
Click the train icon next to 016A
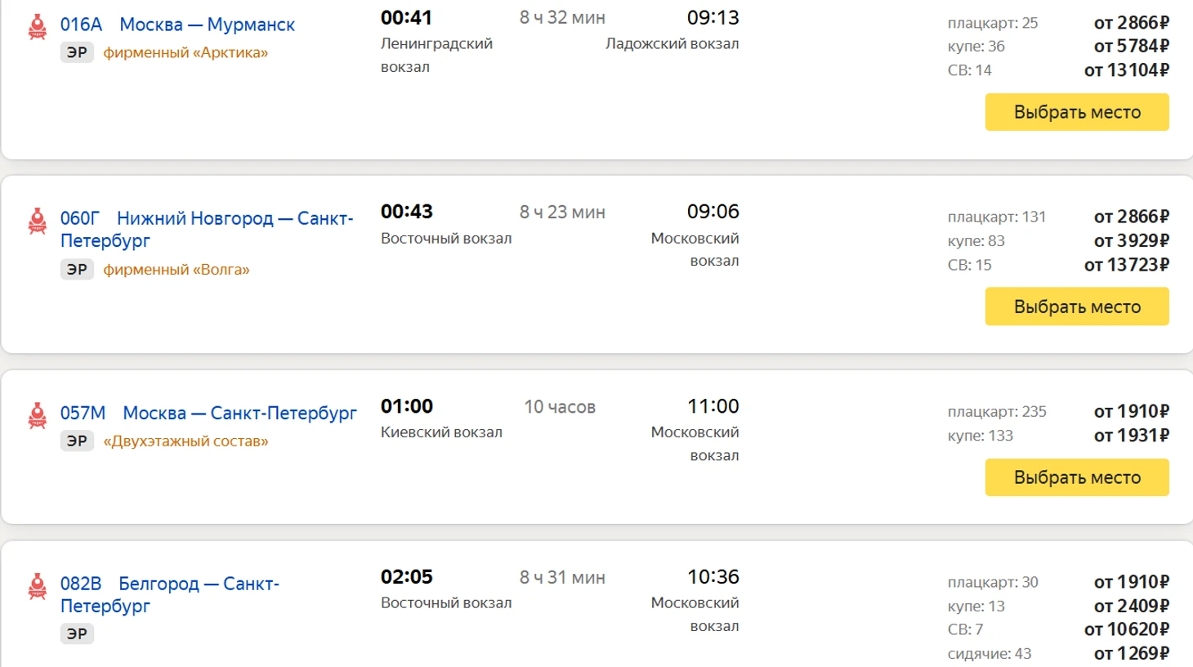(37, 27)
